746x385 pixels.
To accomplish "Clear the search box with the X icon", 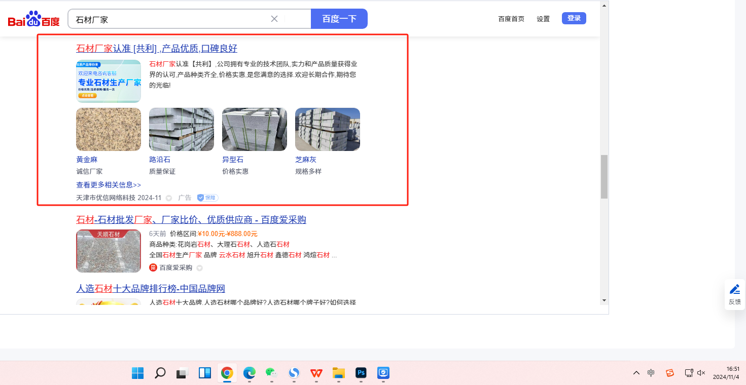I will [x=274, y=19].
